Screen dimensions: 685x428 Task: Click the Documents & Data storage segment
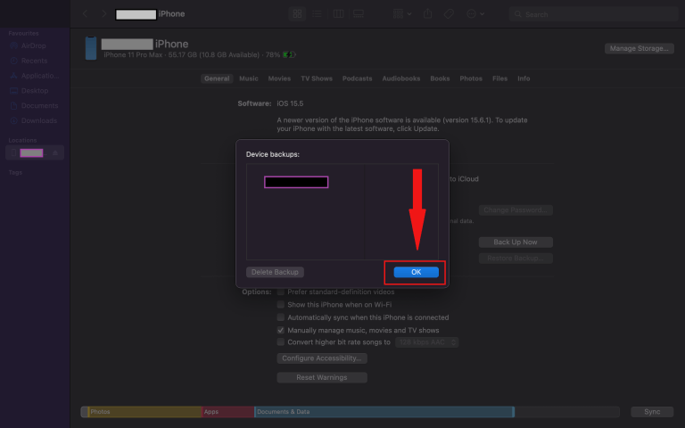point(384,412)
